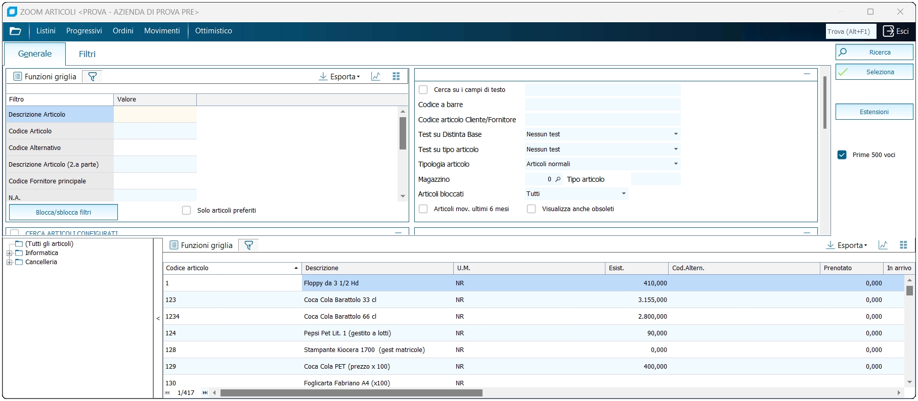
Task: Uncheck the Prime 500 voci checkbox
Action: (x=842, y=155)
